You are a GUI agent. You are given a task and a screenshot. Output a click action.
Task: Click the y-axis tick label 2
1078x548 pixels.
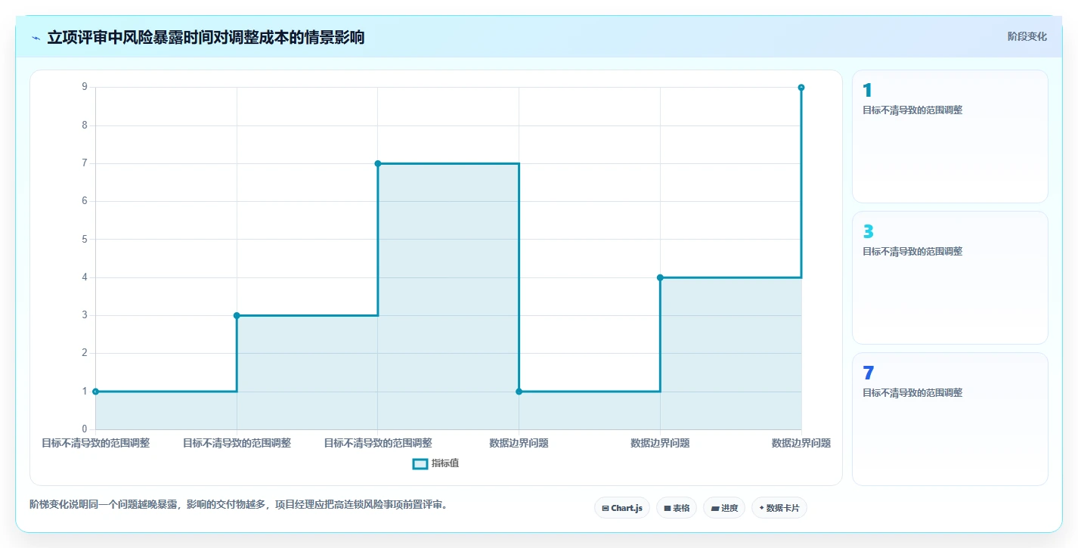coord(85,353)
